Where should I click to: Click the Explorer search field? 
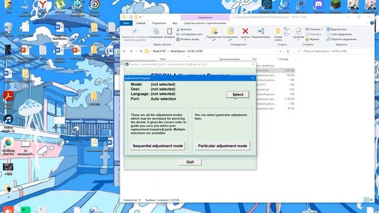point(333,51)
